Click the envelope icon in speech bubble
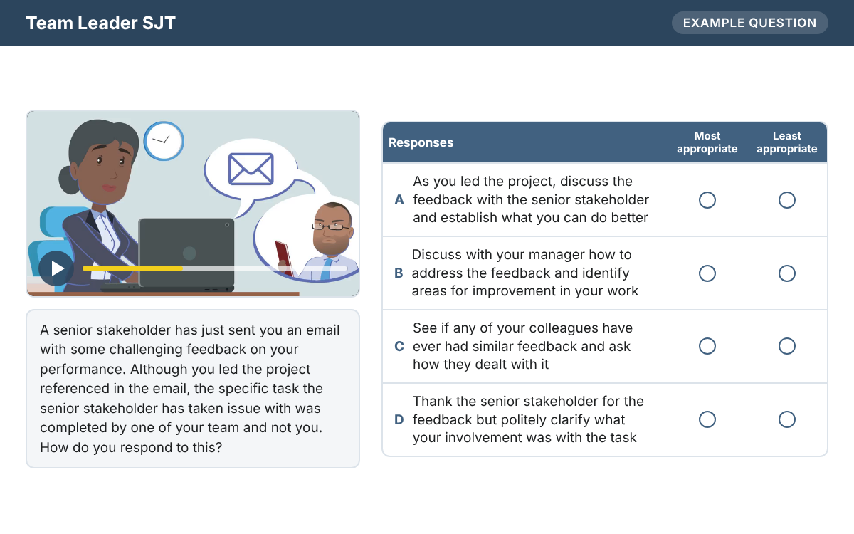The height and width of the screenshot is (534, 854). 251,169
